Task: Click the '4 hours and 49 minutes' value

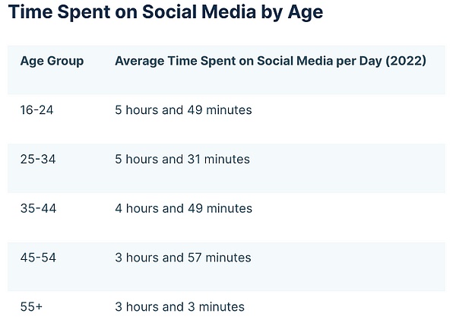Action: [x=183, y=208]
